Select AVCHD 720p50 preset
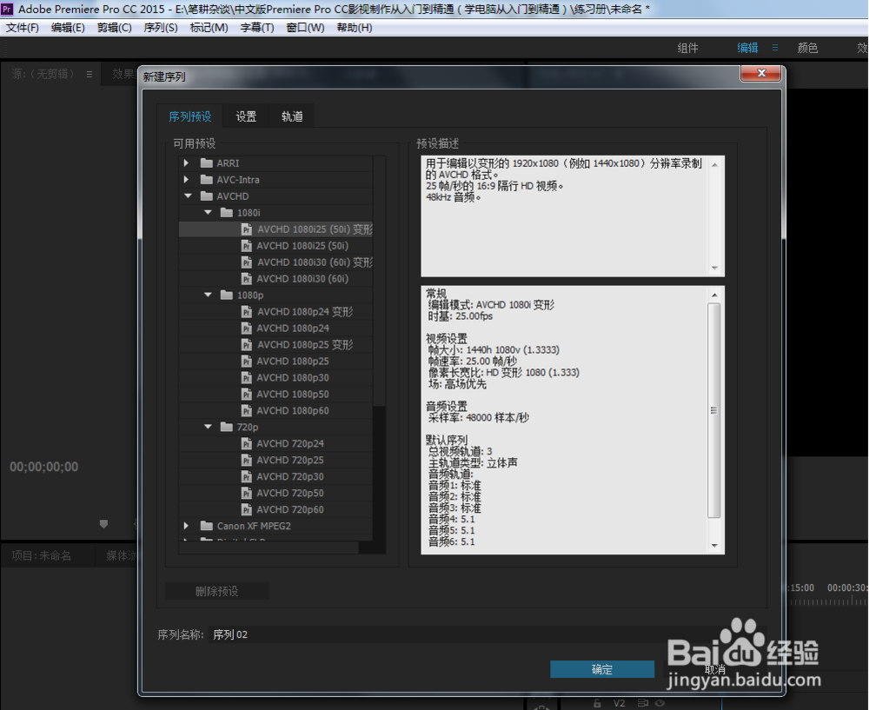Image resolution: width=869 pixels, height=710 pixels. click(275, 493)
